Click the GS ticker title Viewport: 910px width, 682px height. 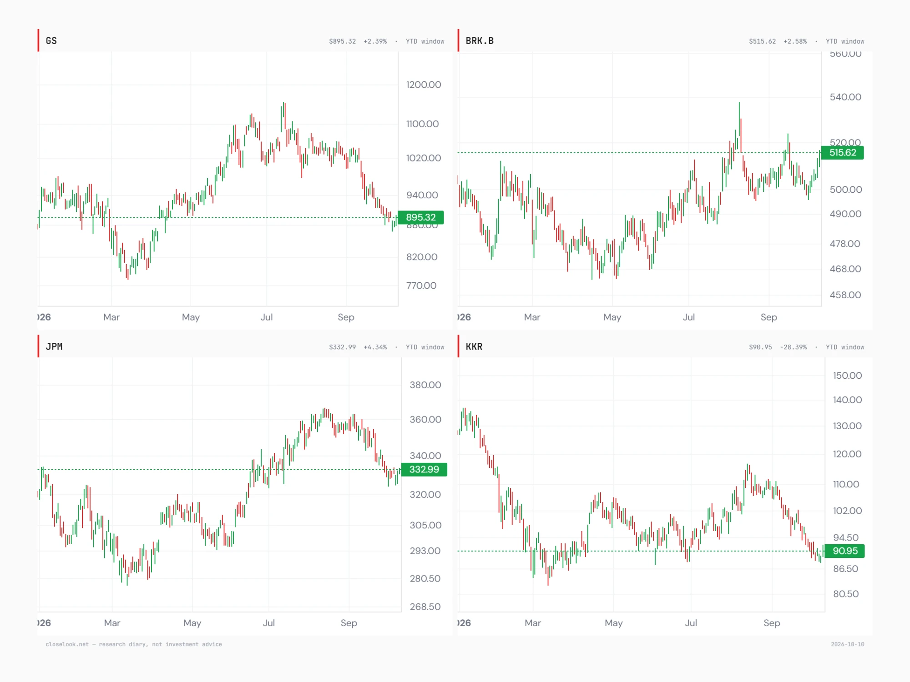[x=51, y=41]
